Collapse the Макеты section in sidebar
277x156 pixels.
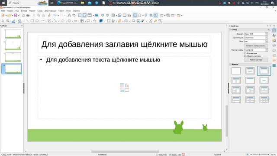(230, 64)
